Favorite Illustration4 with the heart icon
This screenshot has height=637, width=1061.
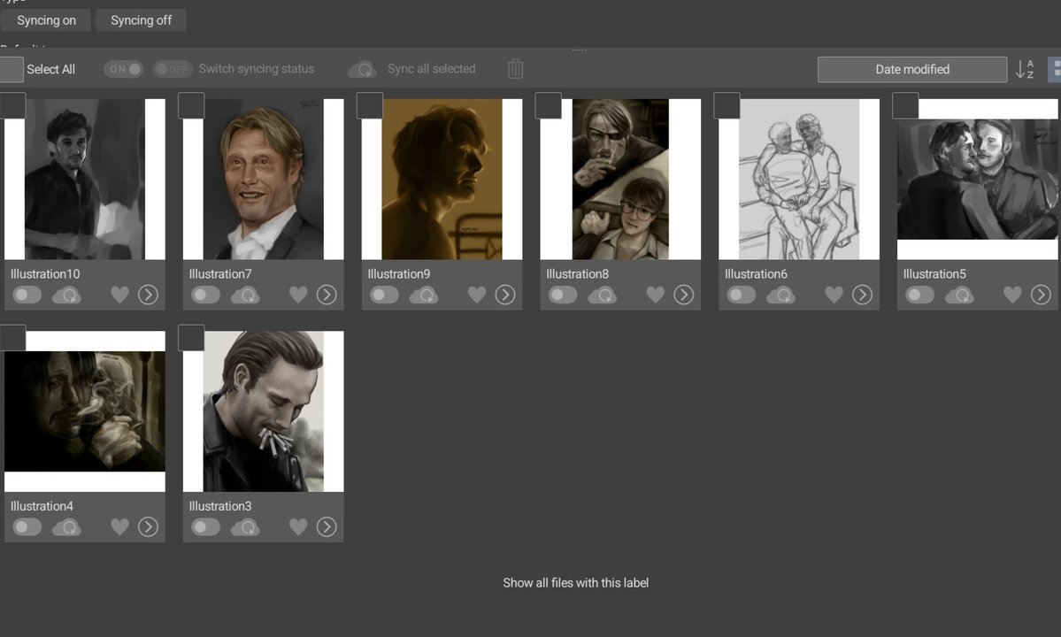click(119, 526)
